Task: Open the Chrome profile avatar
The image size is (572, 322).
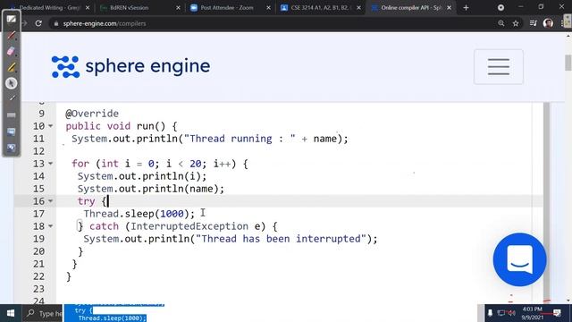Action: (x=548, y=23)
